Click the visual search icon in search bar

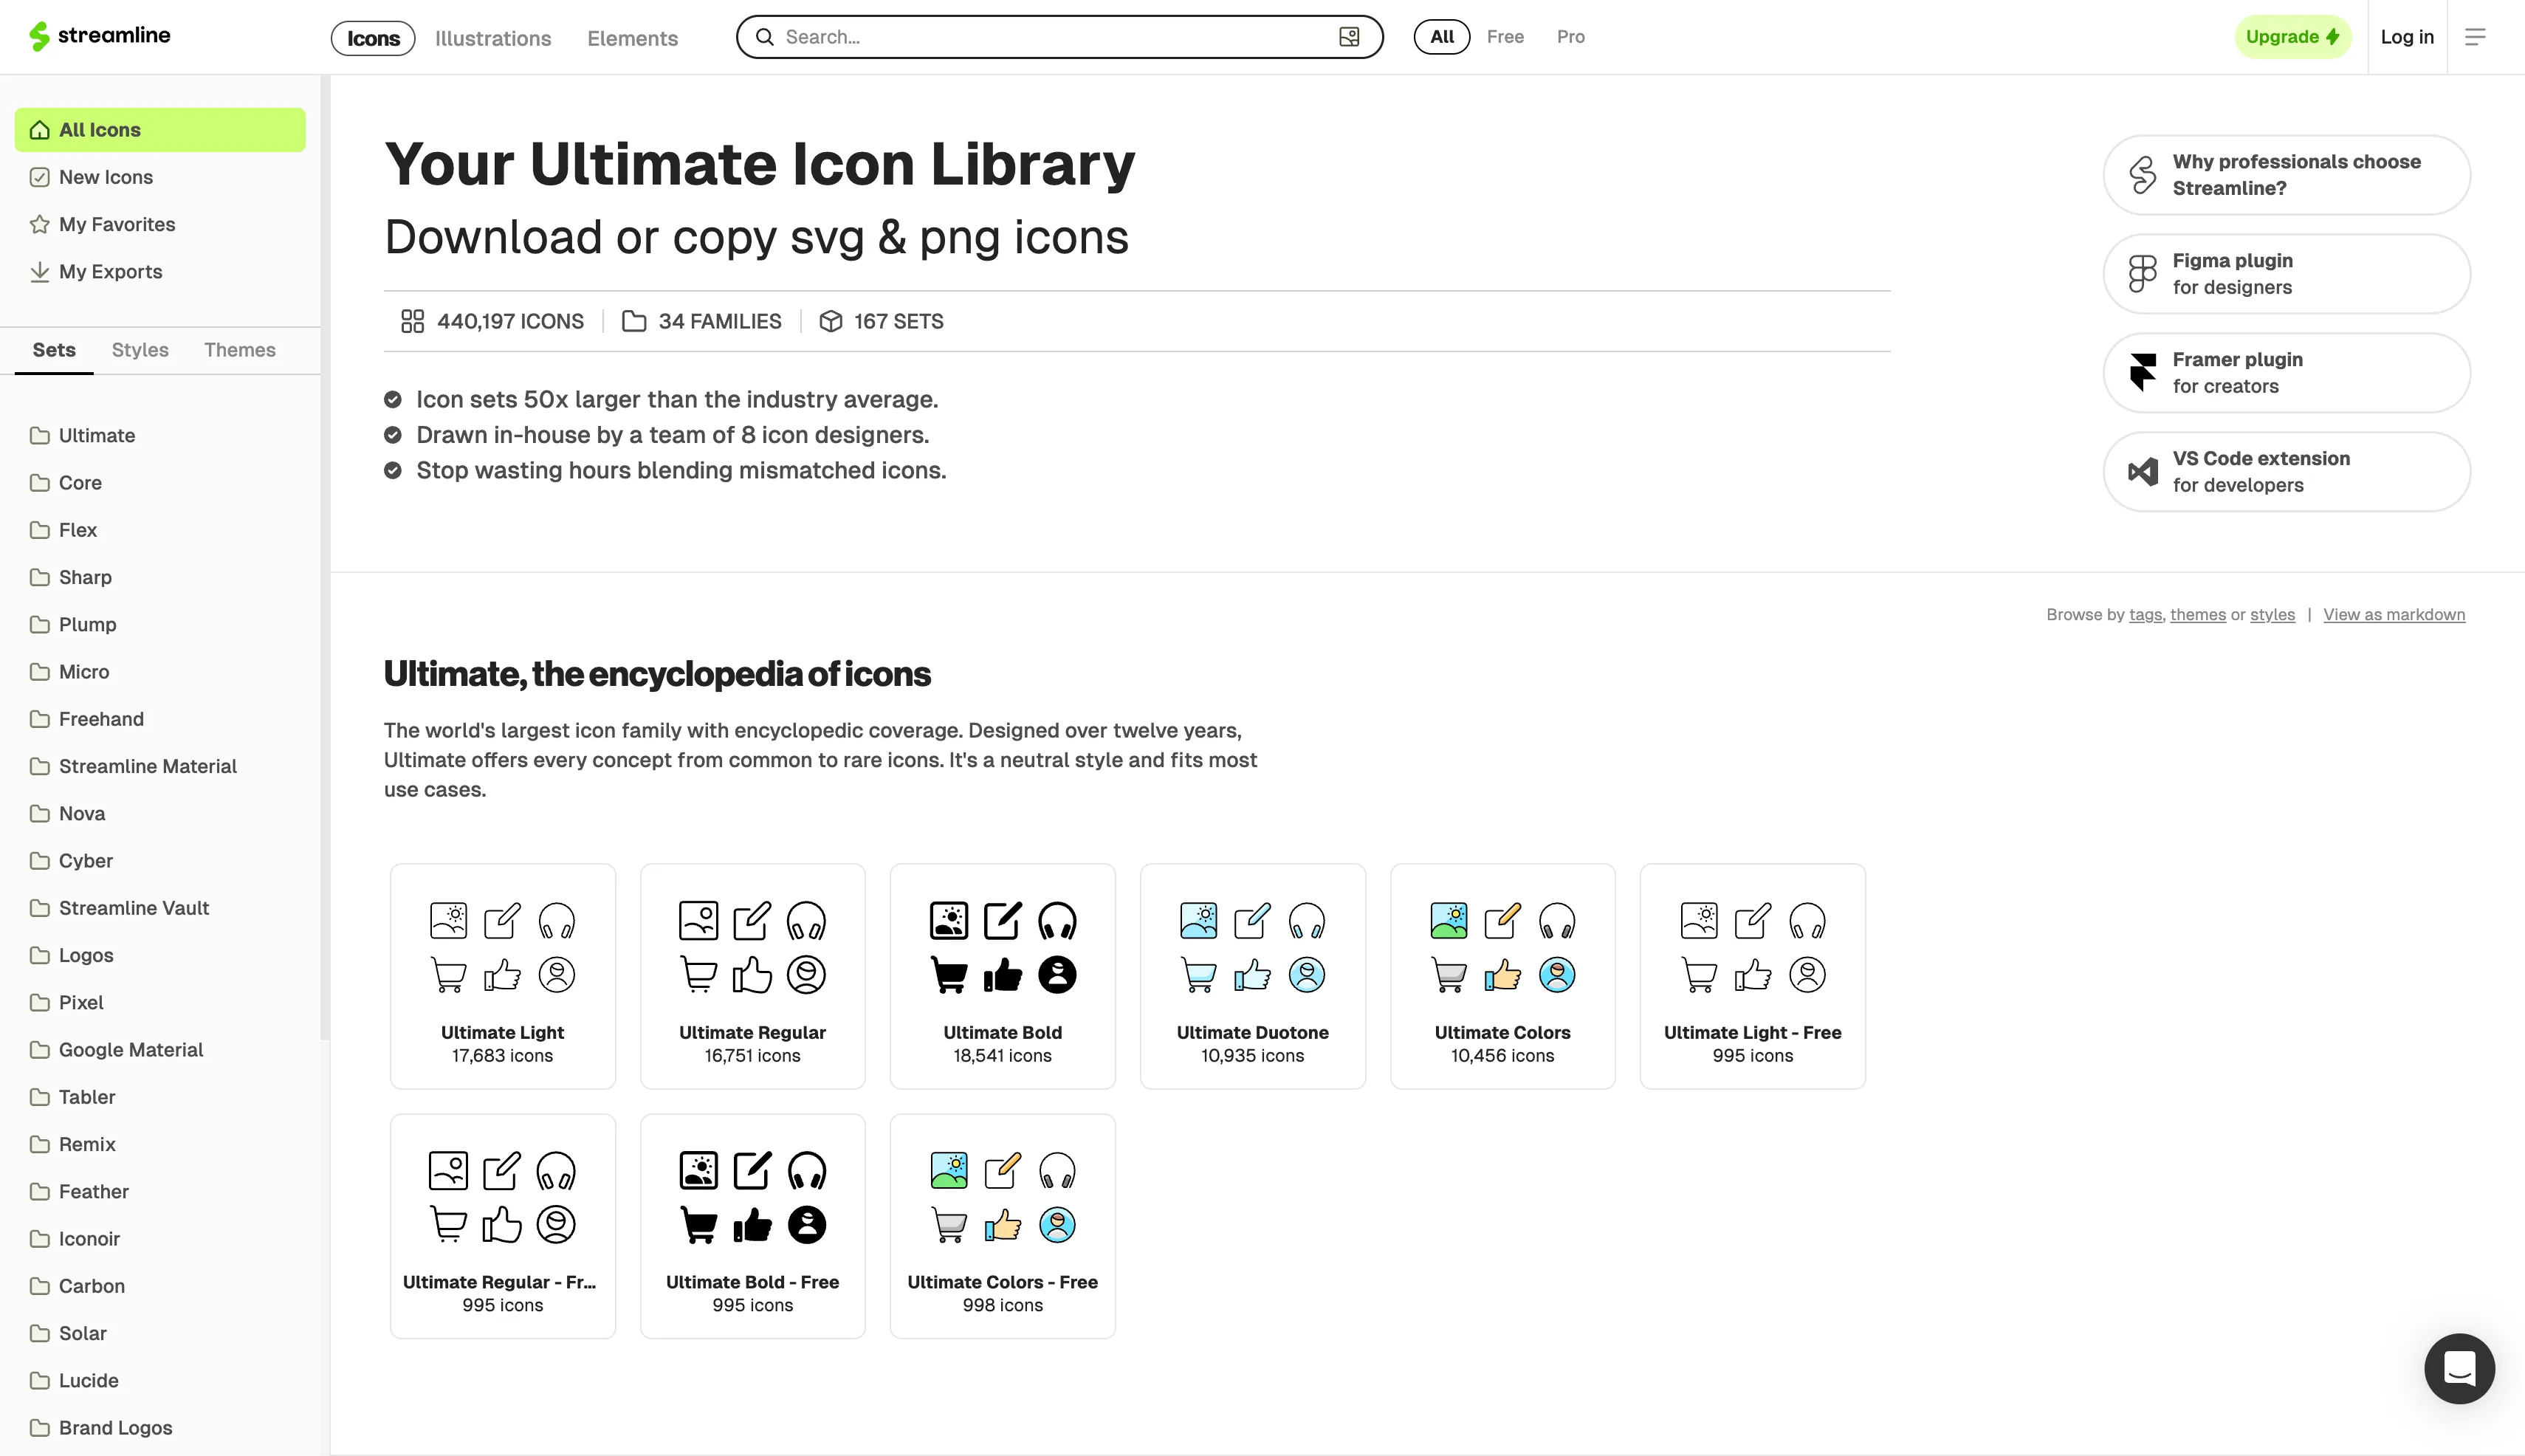tap(1348, 37)
